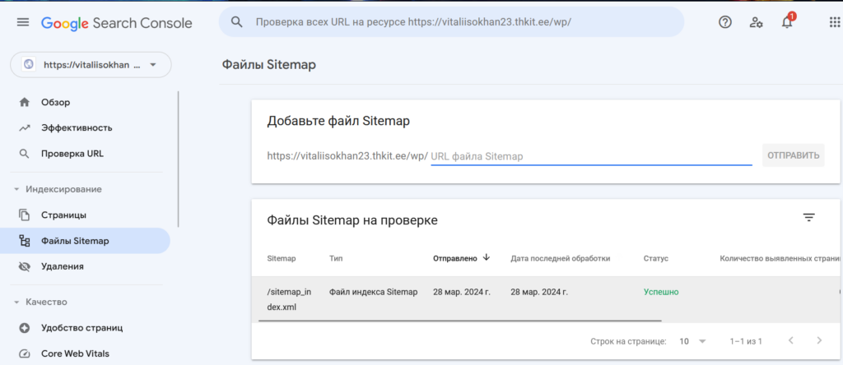Click Дата последней обработки column header
The height and width of the screenshot is (365, 843).
pyautogui.click(x=560, y=258)
